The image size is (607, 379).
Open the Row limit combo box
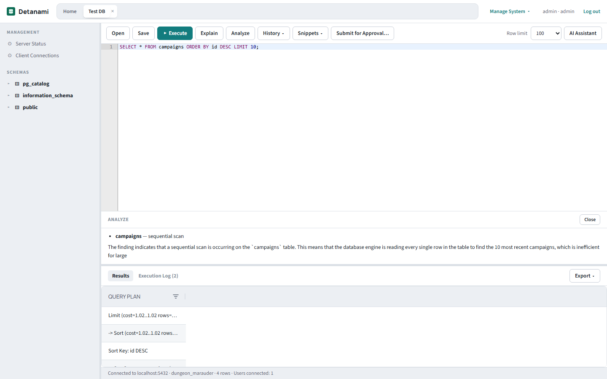pos(546,33)
